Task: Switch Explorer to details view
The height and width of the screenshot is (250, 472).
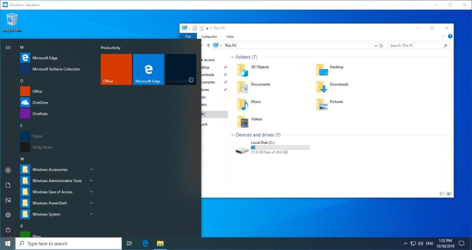Action: [x=442, y=194]
